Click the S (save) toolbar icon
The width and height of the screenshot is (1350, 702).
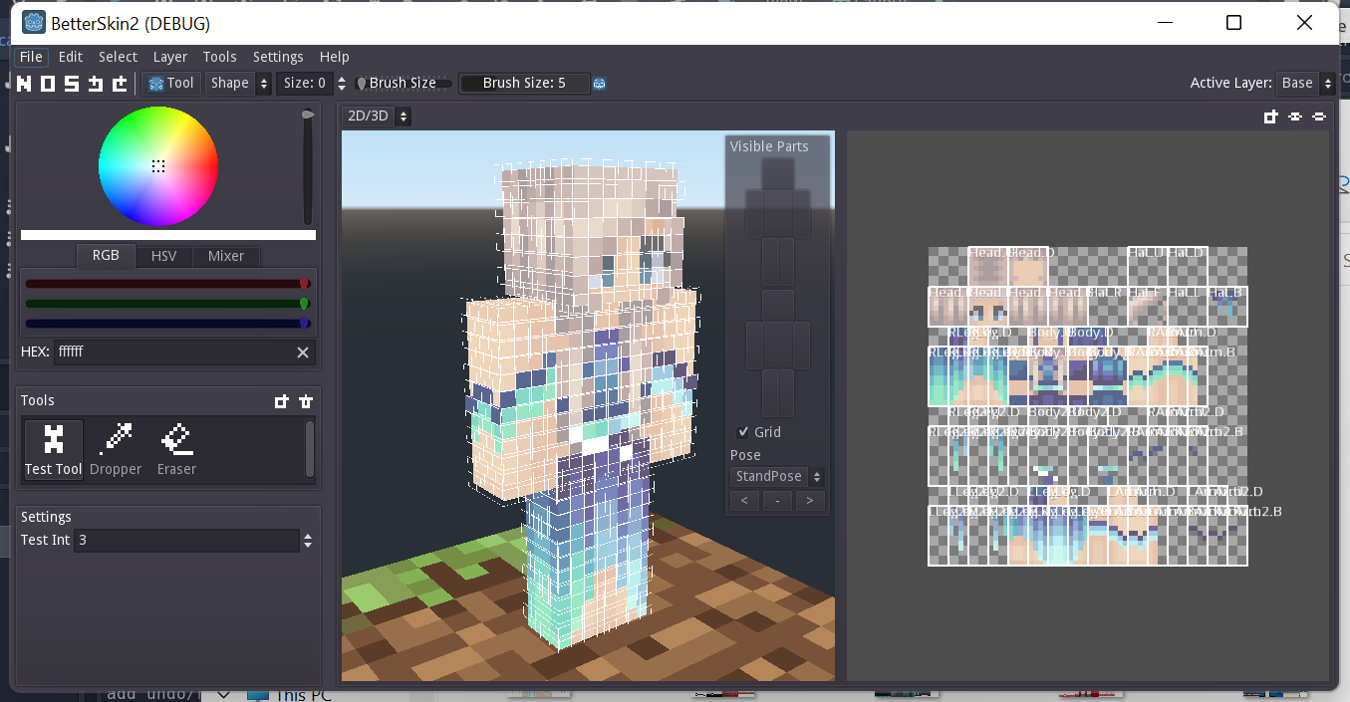point(72,84)
